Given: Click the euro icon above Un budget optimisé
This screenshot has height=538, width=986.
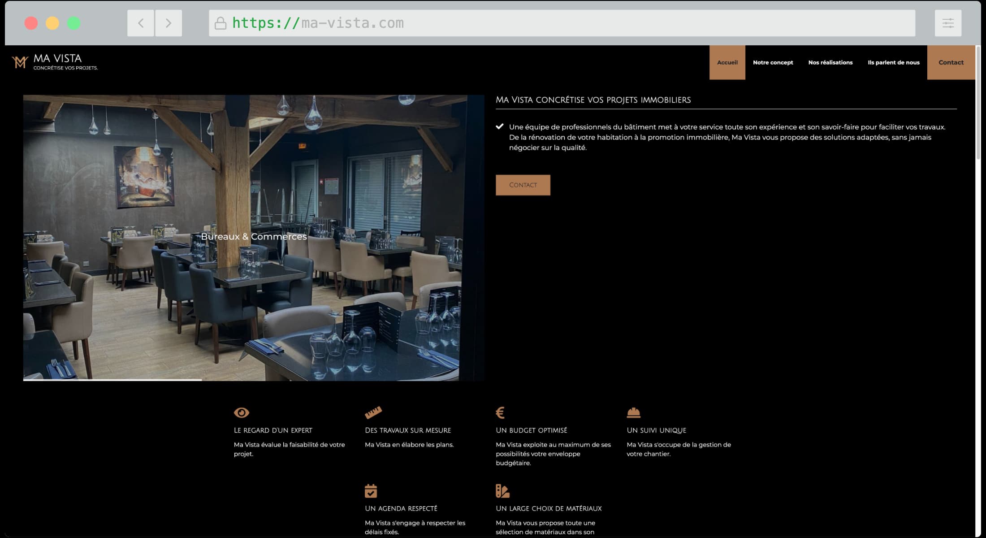Looking at the screenshot, I should point(500,412).
